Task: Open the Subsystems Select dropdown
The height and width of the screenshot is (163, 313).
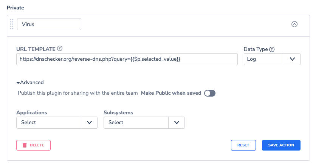Action: coord(144,123)
